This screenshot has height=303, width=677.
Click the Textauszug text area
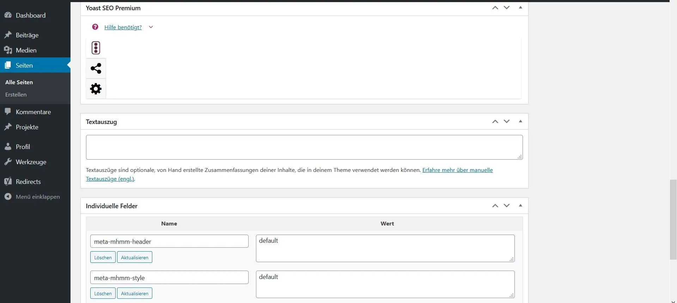tap(304, 147)
